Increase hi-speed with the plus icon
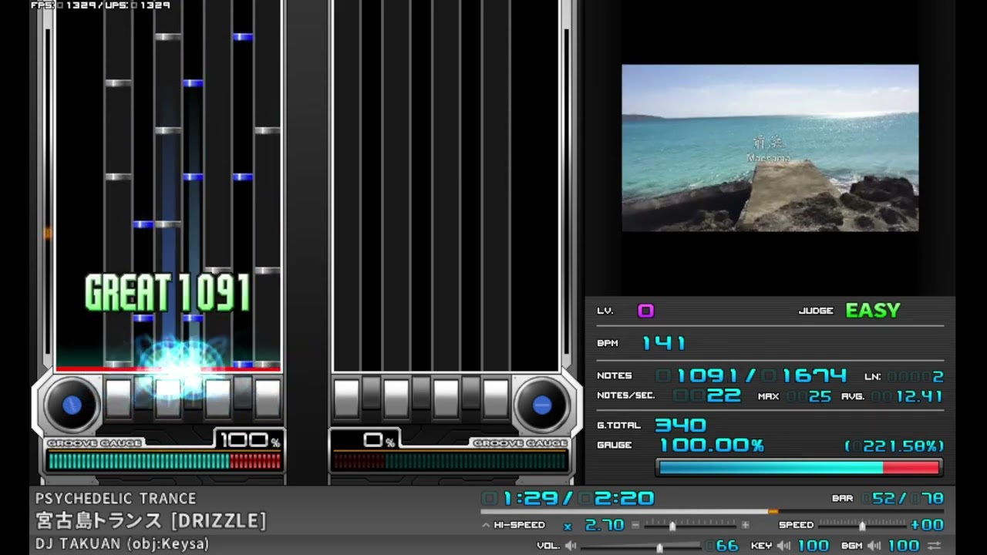 click(745, 525)
